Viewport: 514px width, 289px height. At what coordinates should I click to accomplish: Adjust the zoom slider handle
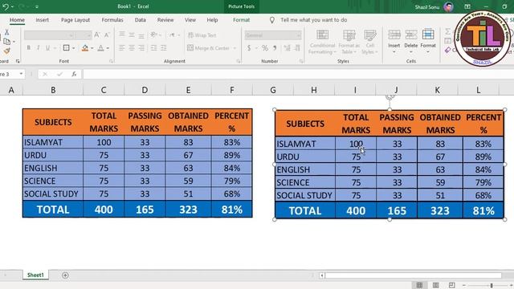pos(492,286)
